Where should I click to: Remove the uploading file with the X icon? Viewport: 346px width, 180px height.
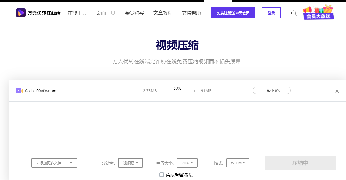[x=337, y=91]
